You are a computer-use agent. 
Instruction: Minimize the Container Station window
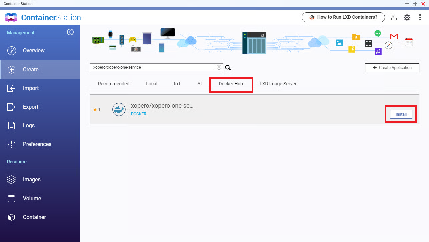point(407,4)
